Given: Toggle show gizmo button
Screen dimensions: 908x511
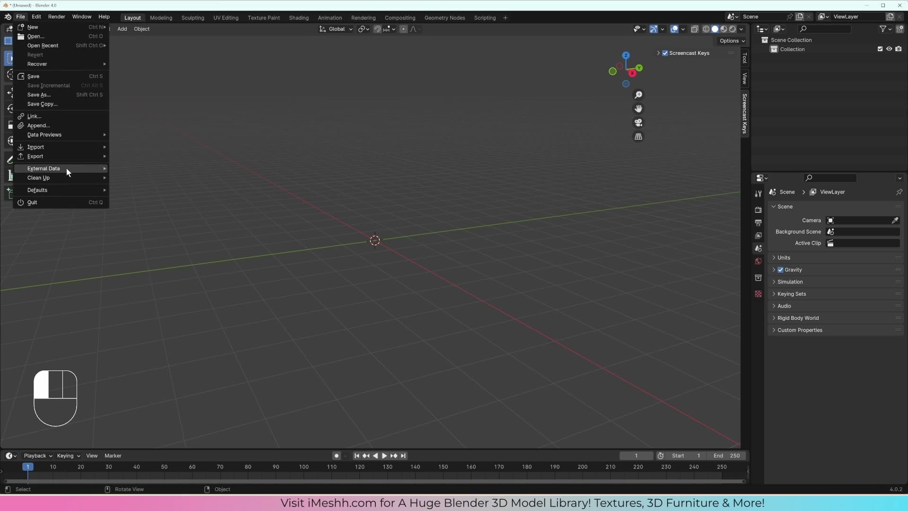Looking at the screenshot, I should (654, 29).
